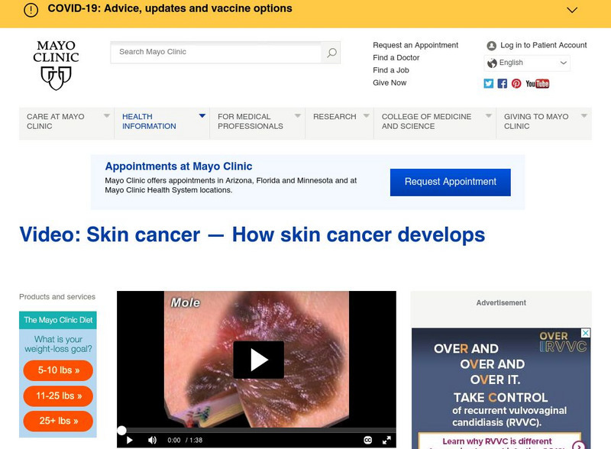Click the globe icon beside English
The image size is (611, 449).
(x=491, y=63)
